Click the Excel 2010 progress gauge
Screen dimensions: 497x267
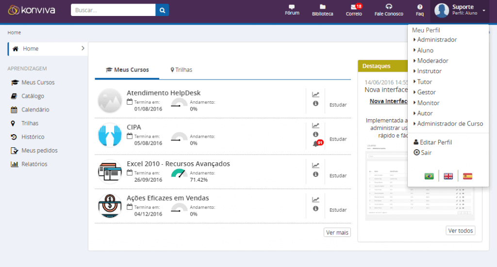(x=179, y=173)
